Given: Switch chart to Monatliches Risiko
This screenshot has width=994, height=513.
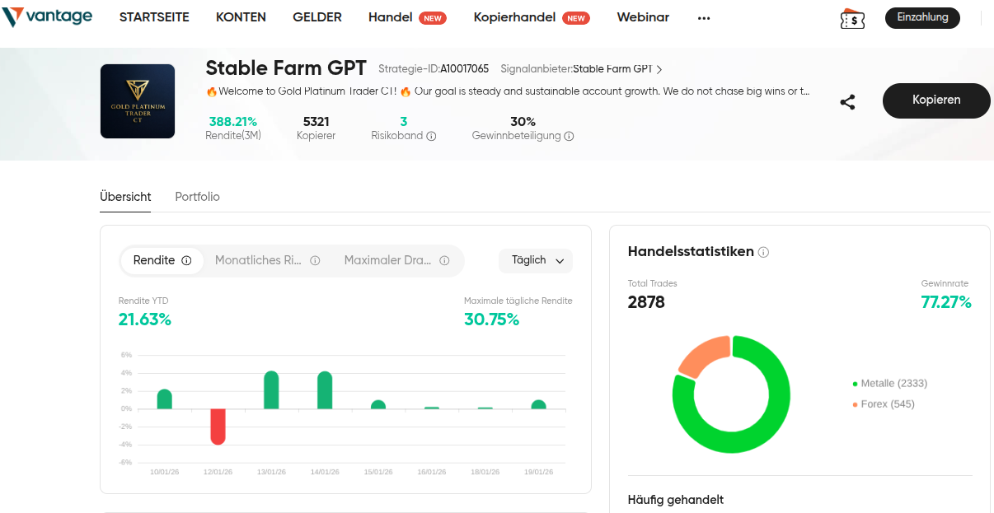Looking at the screenshot, I should click(258, 261).
